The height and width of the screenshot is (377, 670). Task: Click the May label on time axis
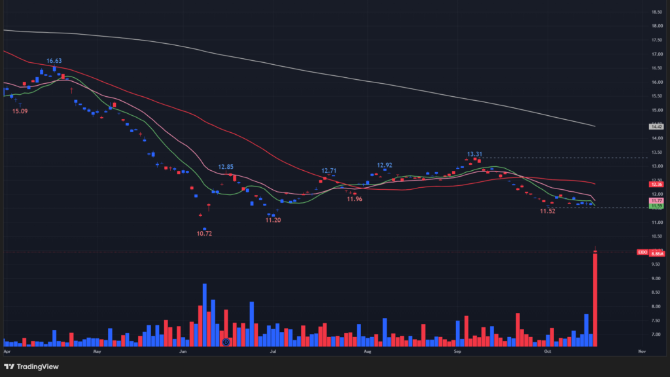tap(97, 351)
